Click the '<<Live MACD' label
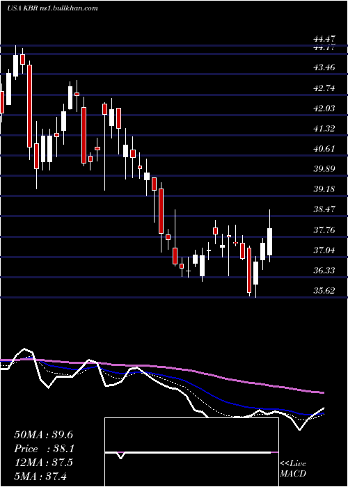The width and height of the screenshot is (348, 487). [x=293, y=468]
